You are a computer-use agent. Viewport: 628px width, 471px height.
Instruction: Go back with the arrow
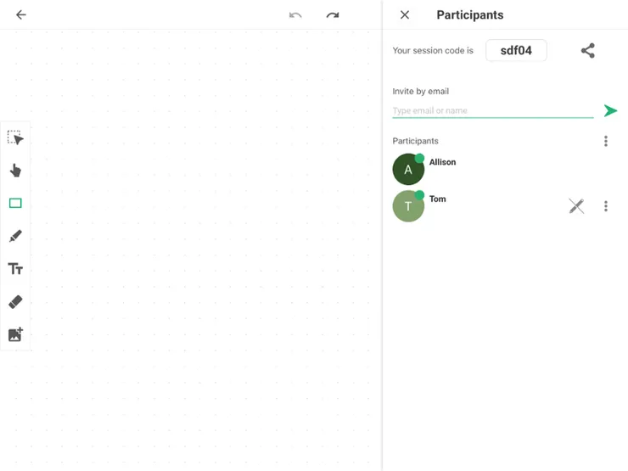(x=21, y=15)
